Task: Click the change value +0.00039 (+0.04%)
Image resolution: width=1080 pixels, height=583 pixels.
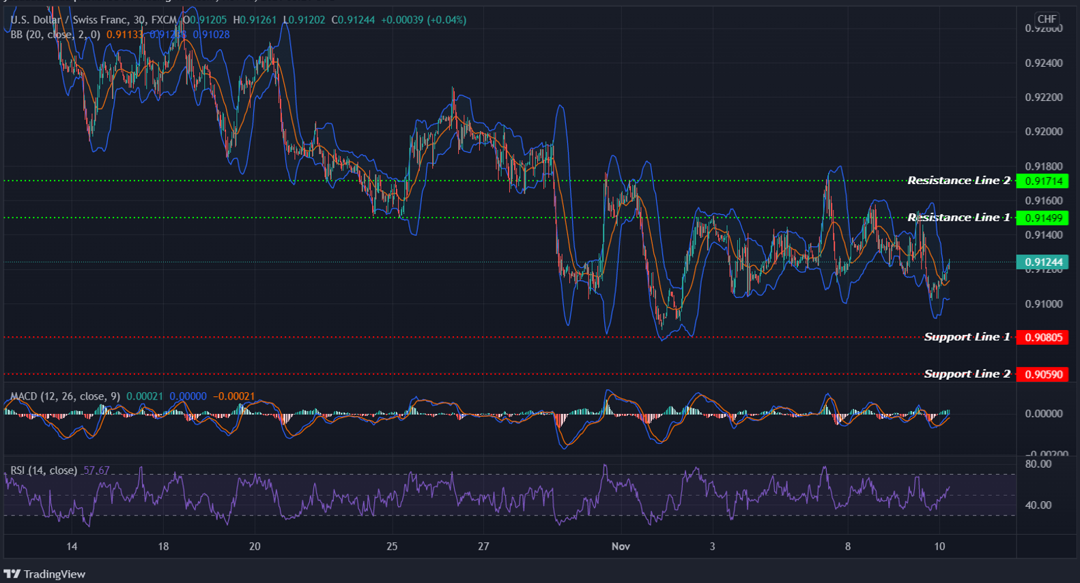Action: [424, 20]
